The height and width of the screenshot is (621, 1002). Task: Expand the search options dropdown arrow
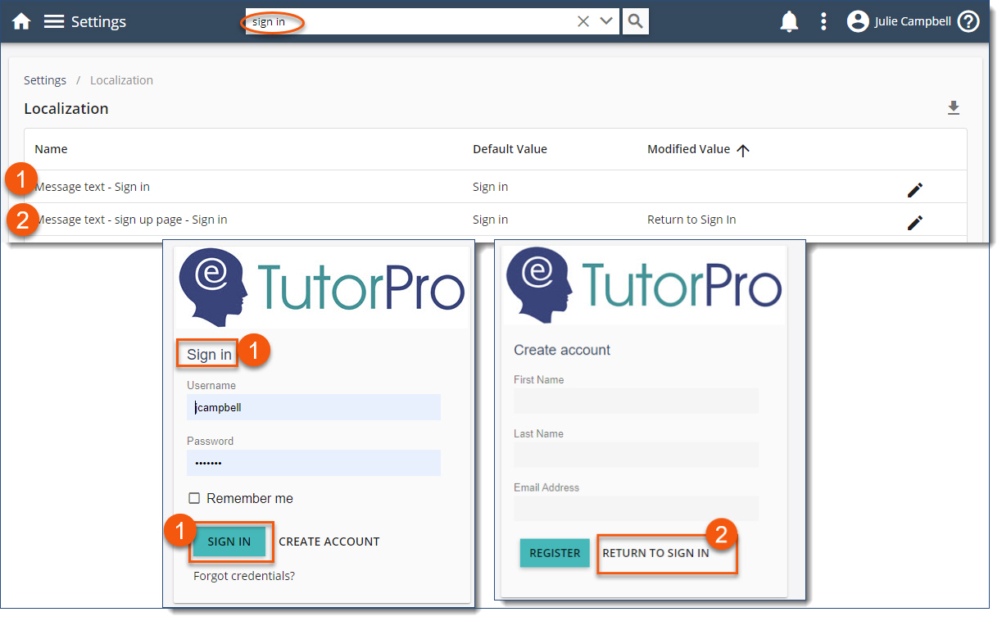606,21
